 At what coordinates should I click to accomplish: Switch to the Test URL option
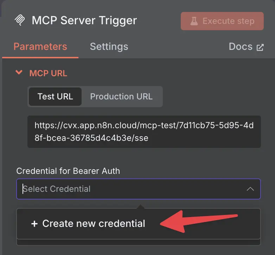pos(55,97)
